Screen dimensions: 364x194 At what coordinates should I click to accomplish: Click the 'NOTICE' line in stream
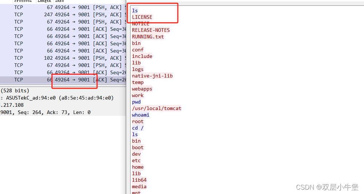pyautogui.click(x=140, y=24)
